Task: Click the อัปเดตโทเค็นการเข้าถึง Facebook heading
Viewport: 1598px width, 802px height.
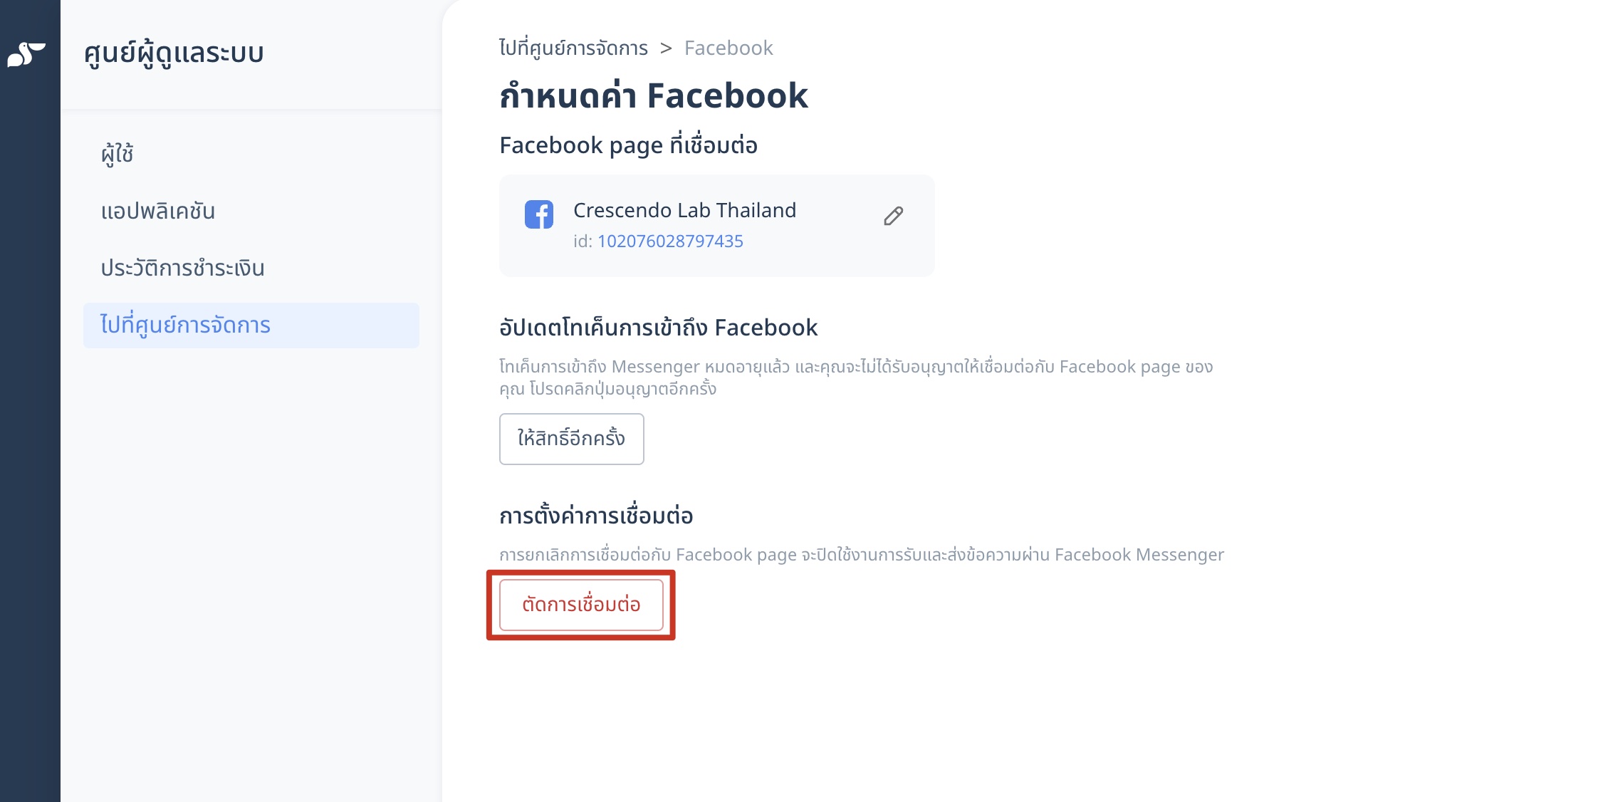Action: (659, 327)
